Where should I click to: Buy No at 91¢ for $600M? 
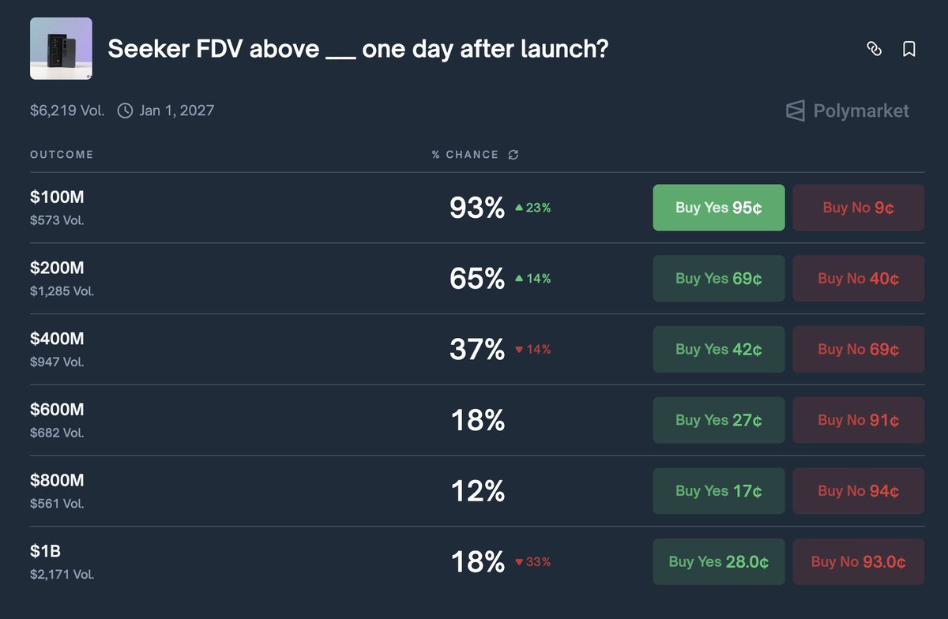pyautogui.click(x=858, y=420)
